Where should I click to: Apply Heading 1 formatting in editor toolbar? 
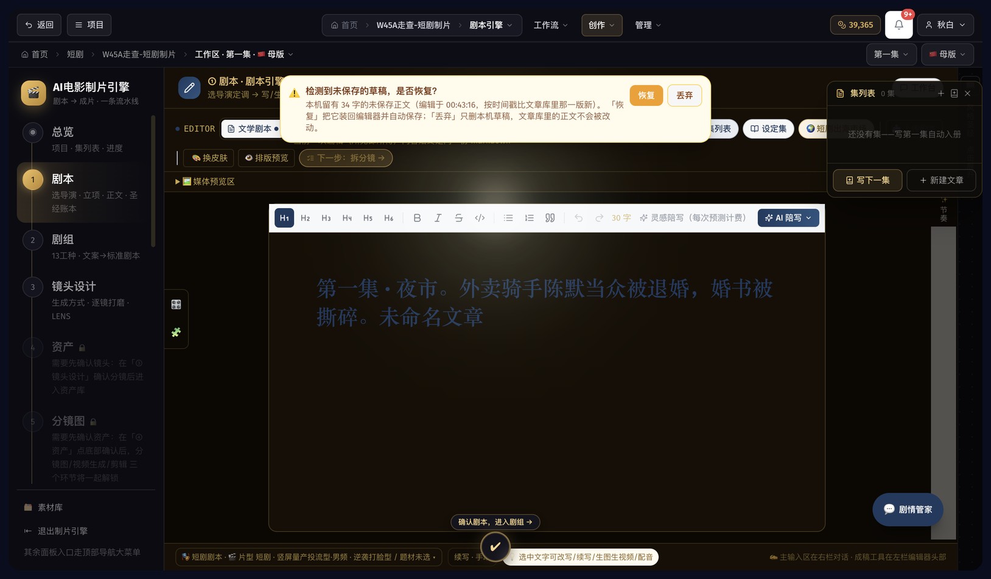coord(284,218)
